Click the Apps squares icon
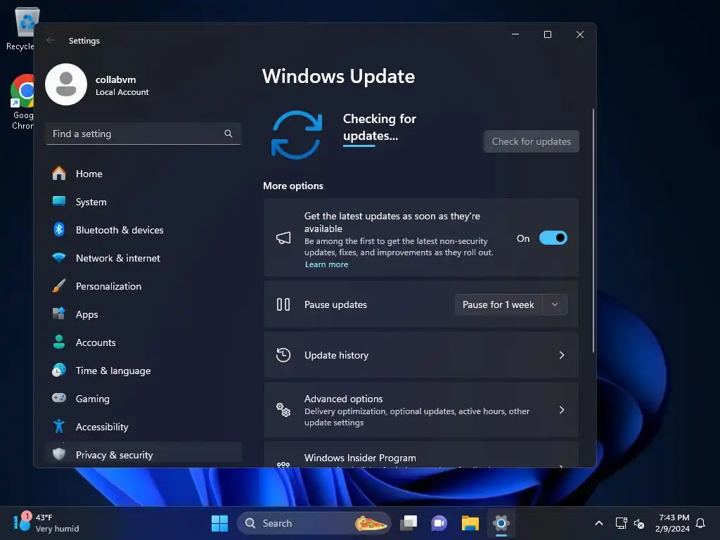This screenshot has width=720, height=540. 59,314
